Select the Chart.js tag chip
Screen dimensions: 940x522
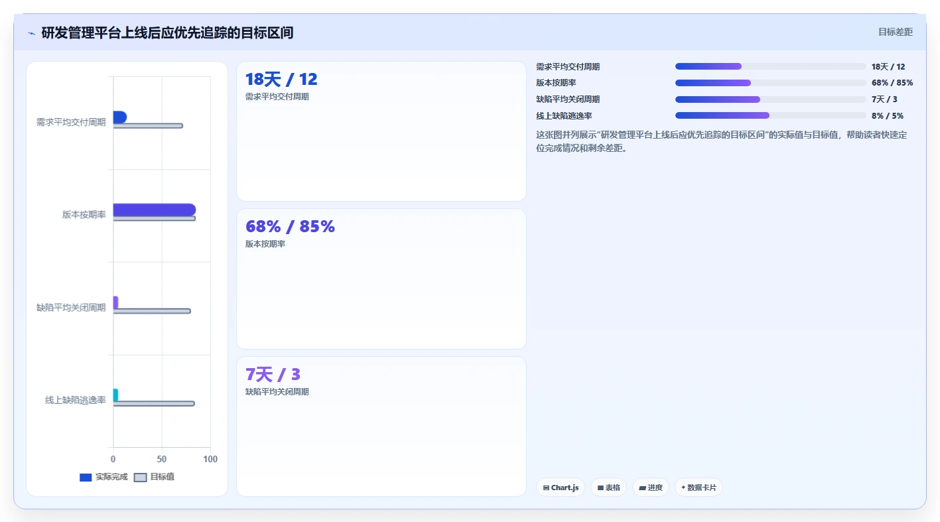560,488
